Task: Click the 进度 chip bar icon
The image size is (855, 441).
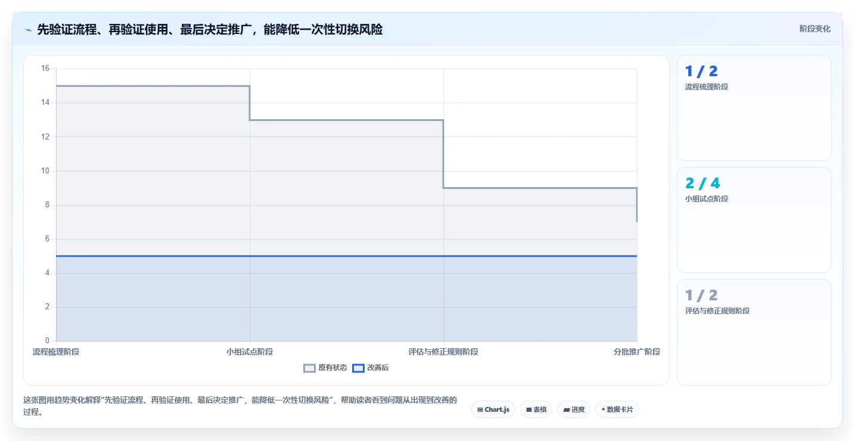Action: [x=566, y=410]
